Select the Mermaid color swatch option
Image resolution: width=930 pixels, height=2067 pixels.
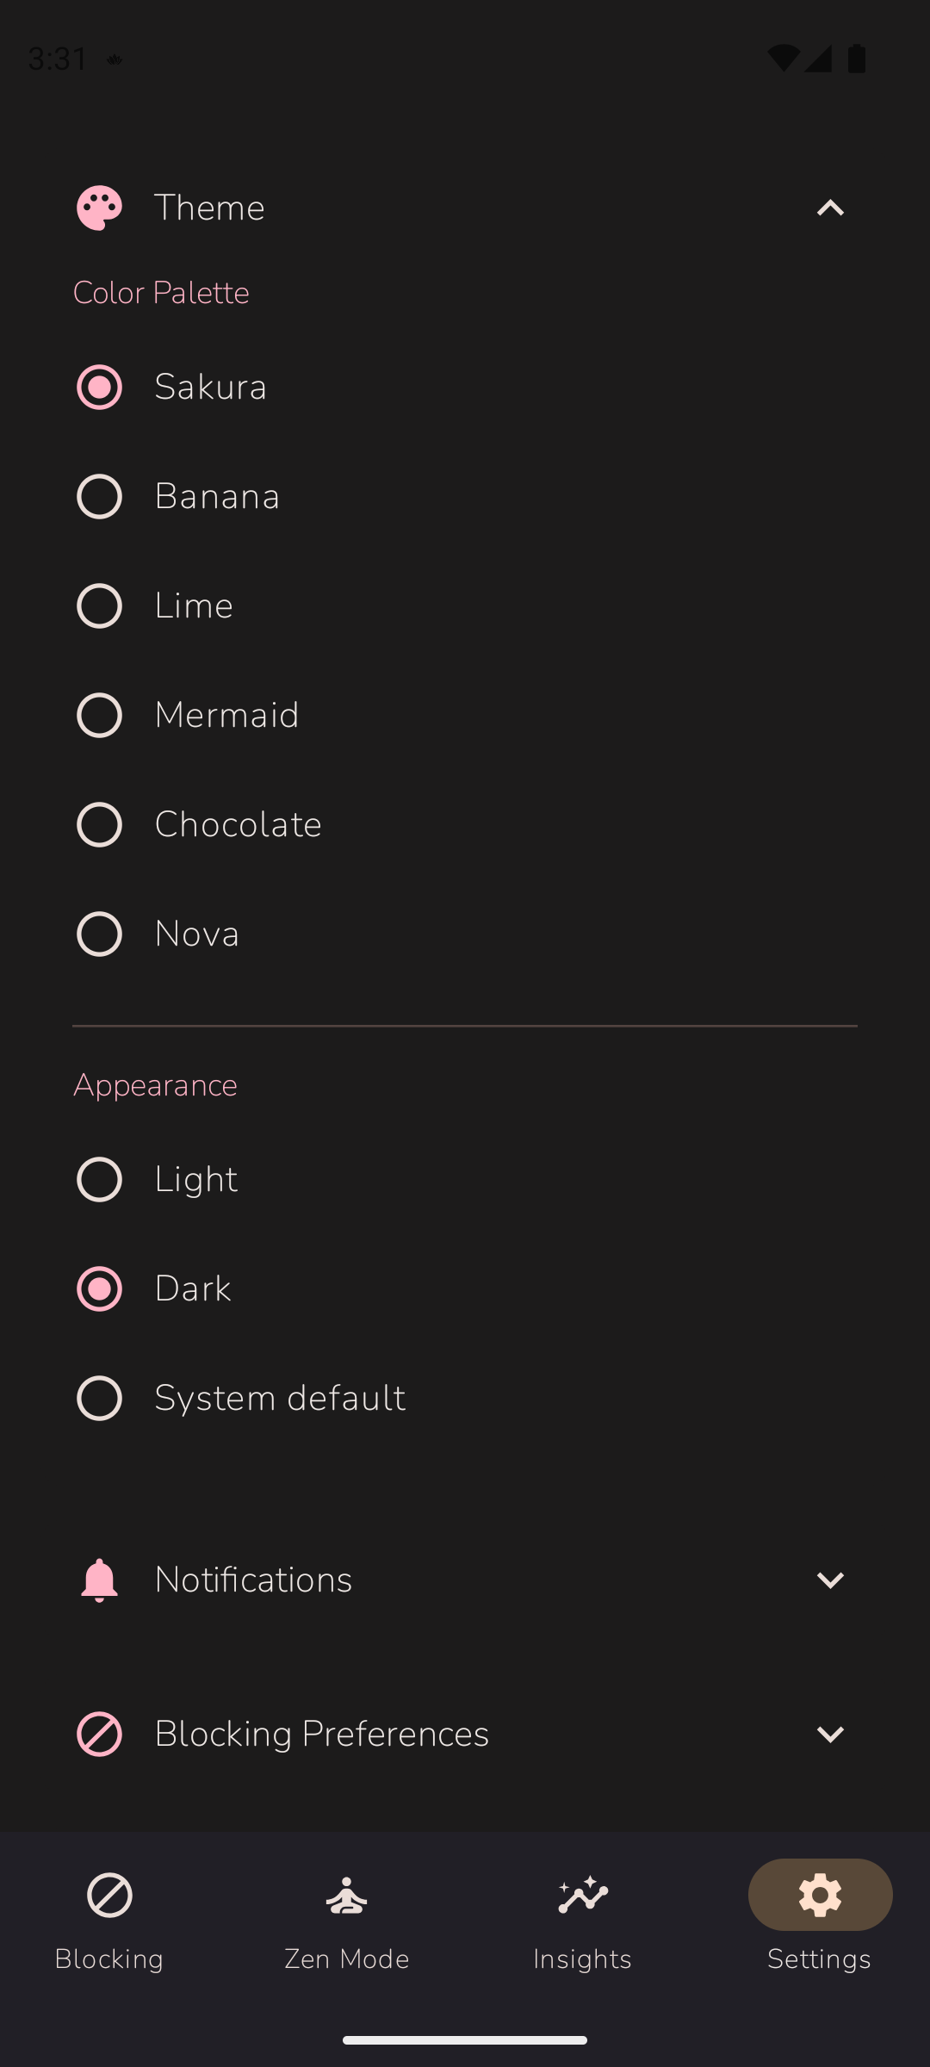click(99, 714)
